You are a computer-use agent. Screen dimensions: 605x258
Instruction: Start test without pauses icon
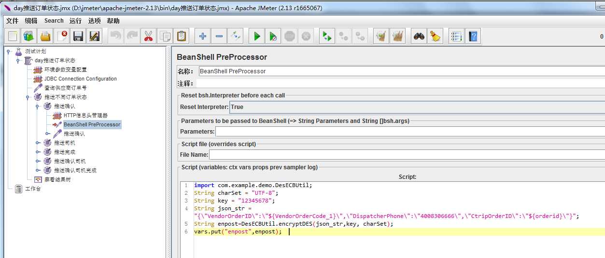click(273, 36)
